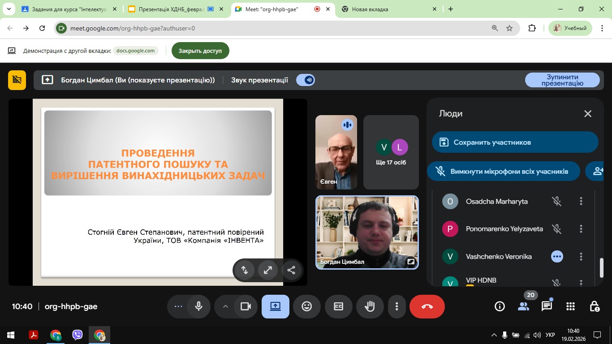Toggle the presentation audio switch
612x344 pixels.
tap(306, 80)
